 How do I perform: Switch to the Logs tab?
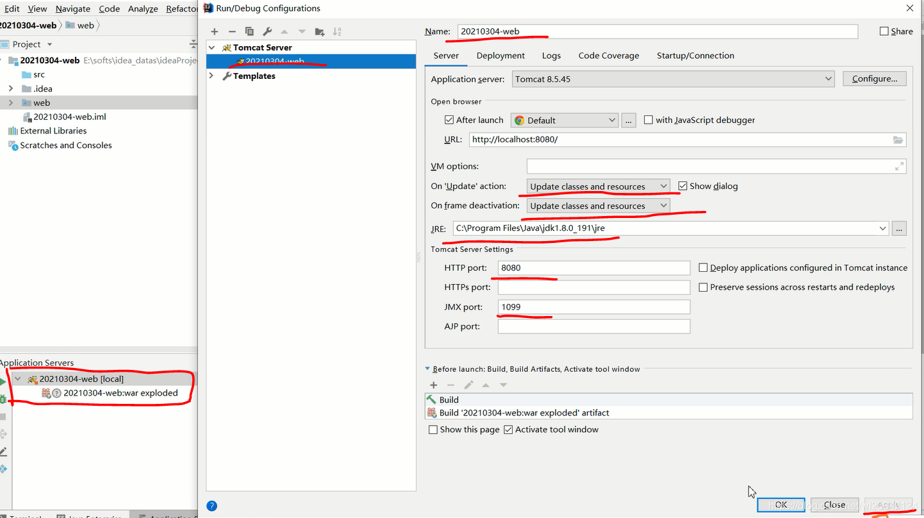pos(551,56)
